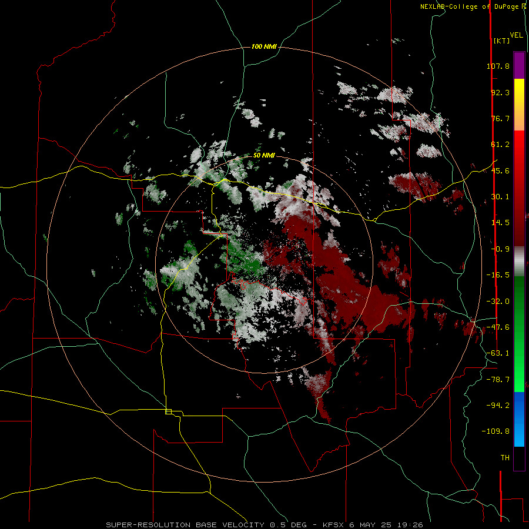The height and width of the screenshot is (529, 529).
Task: Select the 107.8 scale value
Action: point(498,66)
